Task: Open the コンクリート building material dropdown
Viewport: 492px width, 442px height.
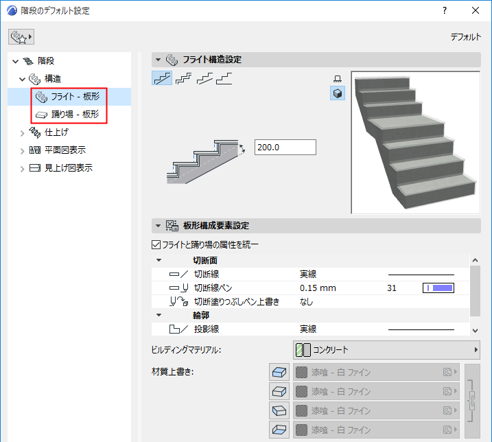Action: (x=386, y=350)
